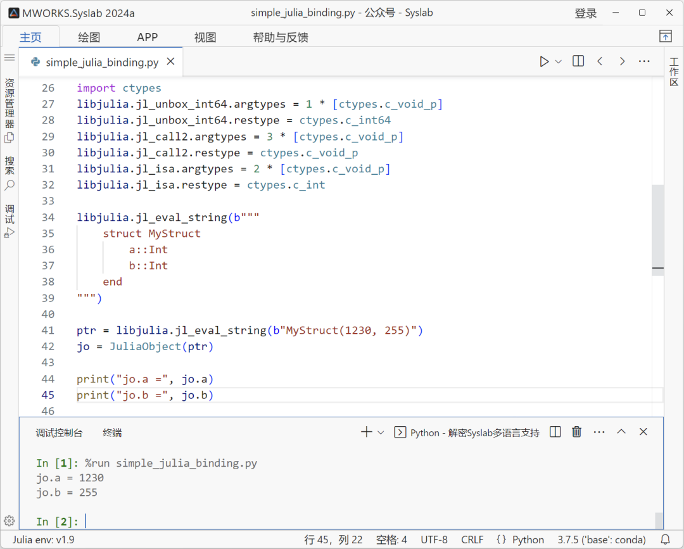This screenshot has width=684, height=549.
Task: Switch to the 主页 ribbon tab
Action: point(30,37)
